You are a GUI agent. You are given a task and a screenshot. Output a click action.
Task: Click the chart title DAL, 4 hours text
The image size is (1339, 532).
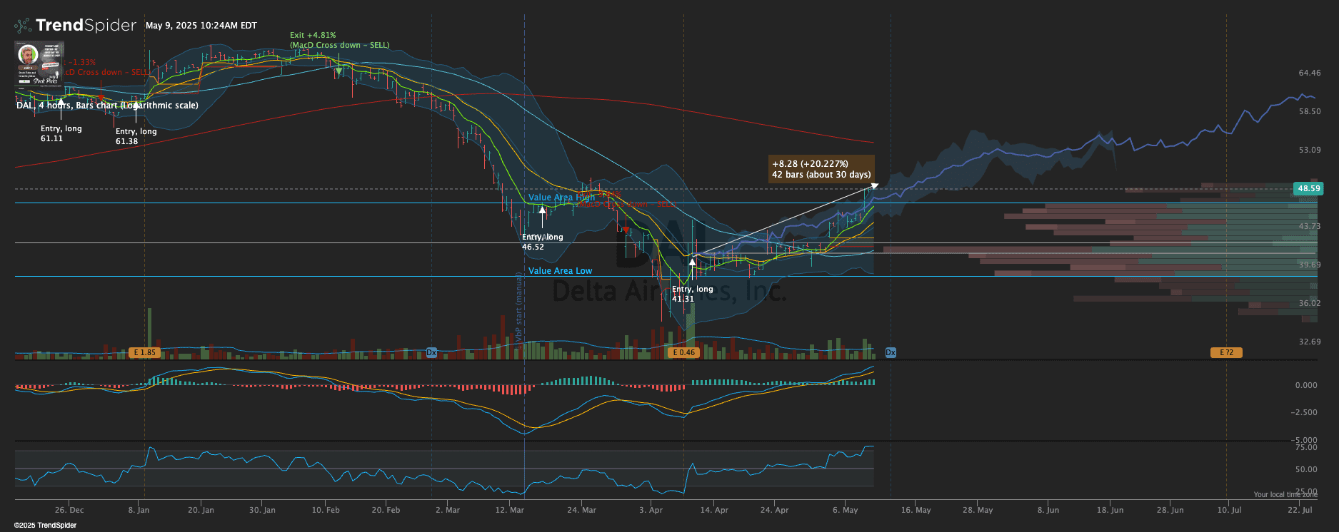[107, 106]
